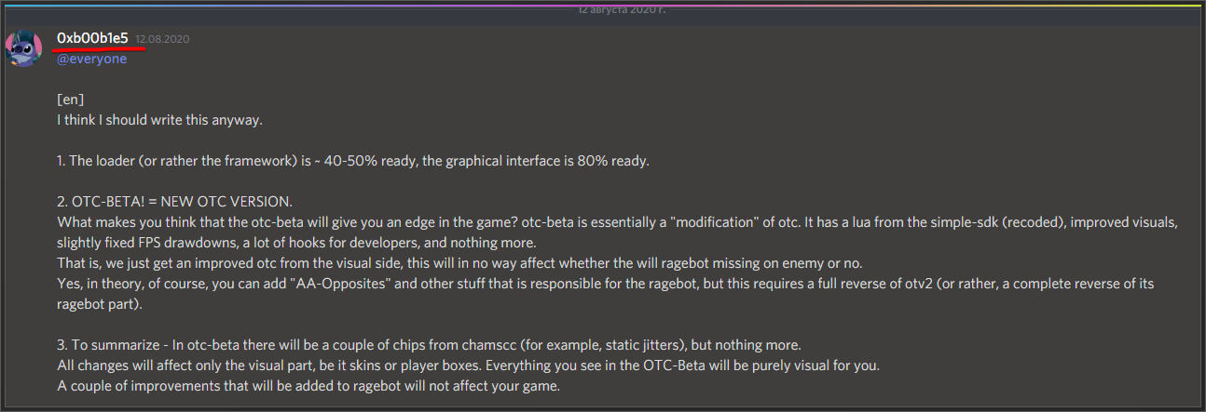Click the loader framework progress line
This screenshot has height=412, width=1206.
click(352, 161)
